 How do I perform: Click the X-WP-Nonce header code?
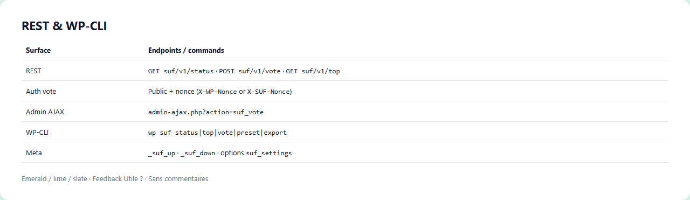[217, 92]
